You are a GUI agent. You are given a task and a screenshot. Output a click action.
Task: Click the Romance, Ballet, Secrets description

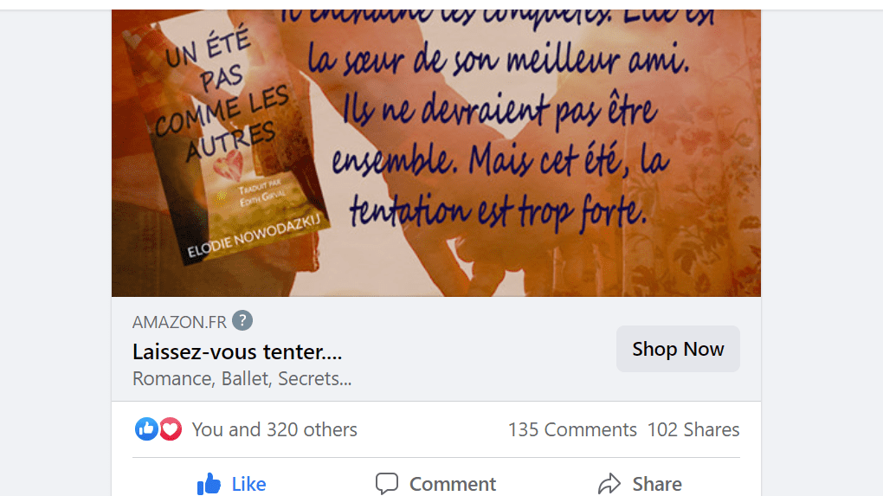click(242, 378)
